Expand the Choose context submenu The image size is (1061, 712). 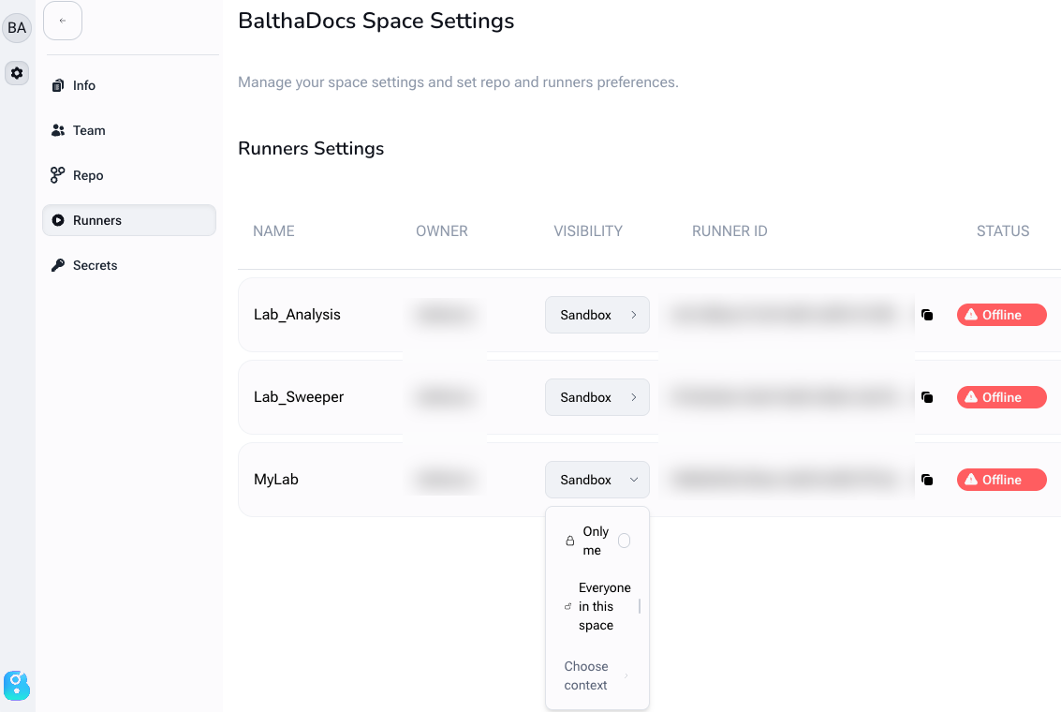click(597, 675)
